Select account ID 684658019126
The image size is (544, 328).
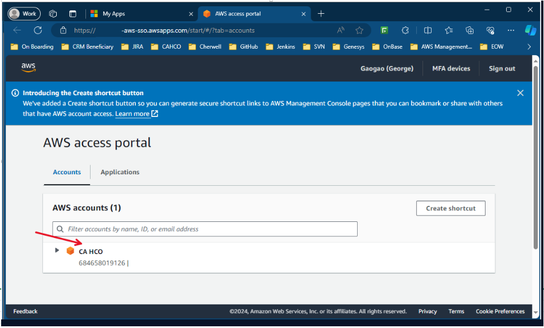[x=101, y=263]
